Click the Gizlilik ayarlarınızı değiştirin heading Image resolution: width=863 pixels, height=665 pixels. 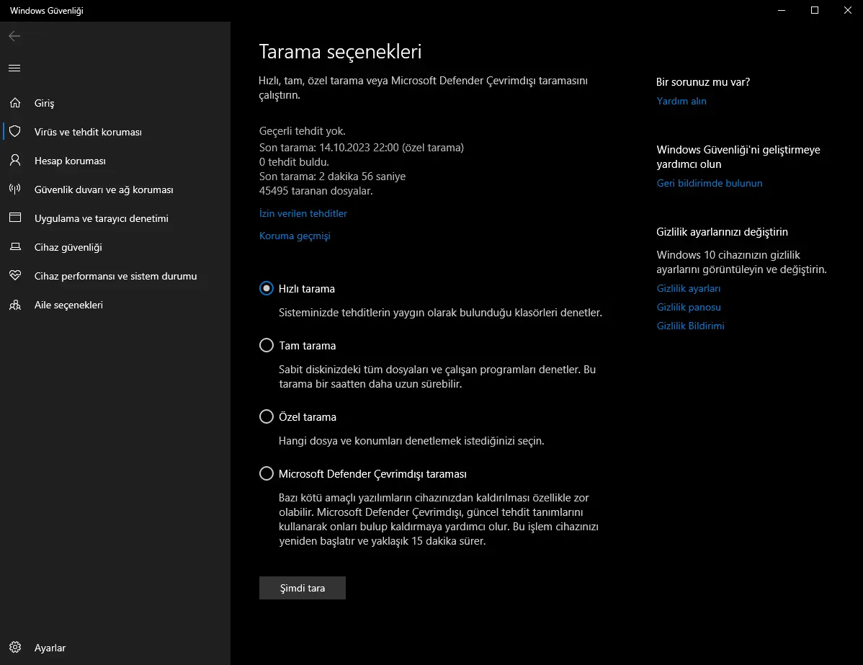coord(722,232)
